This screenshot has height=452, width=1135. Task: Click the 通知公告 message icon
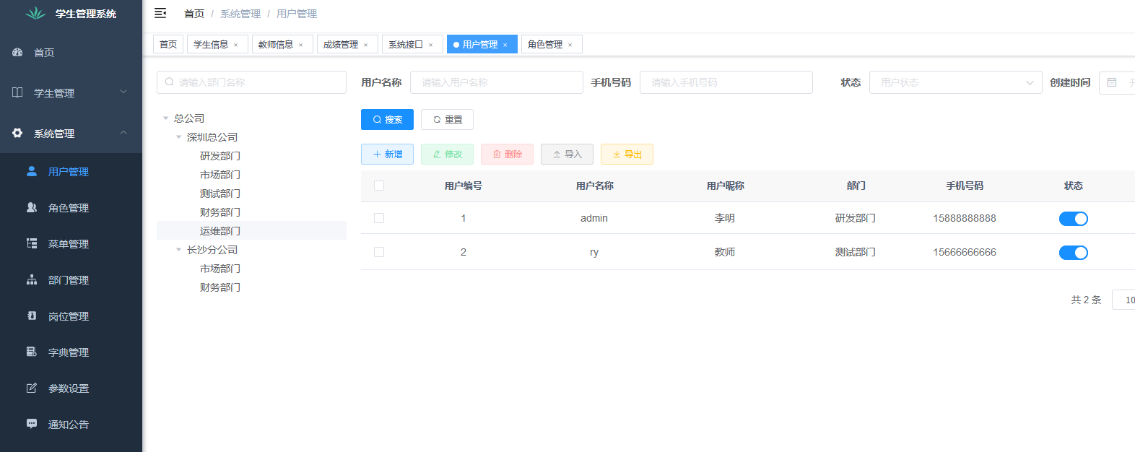[32, 424]
